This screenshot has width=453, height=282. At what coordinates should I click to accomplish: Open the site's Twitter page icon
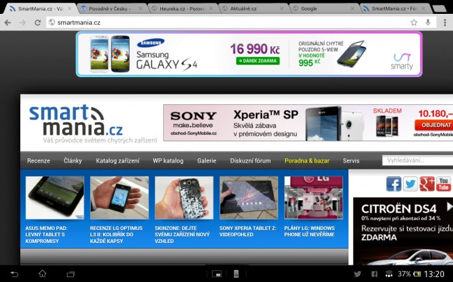click(410, 184)
